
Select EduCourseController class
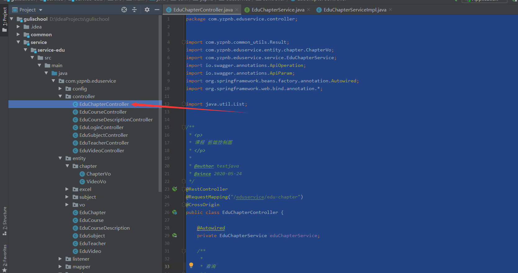click(x=103, y=112)
